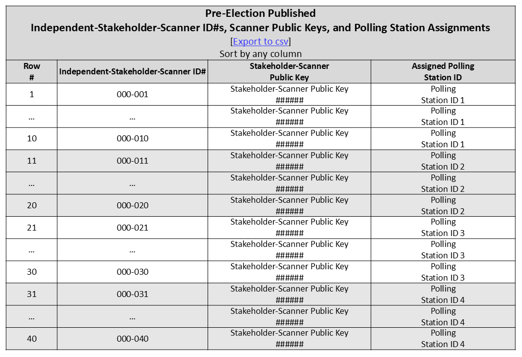
Task: Select scanner ID 000-011 cell
Action: [x=133, y=161]
